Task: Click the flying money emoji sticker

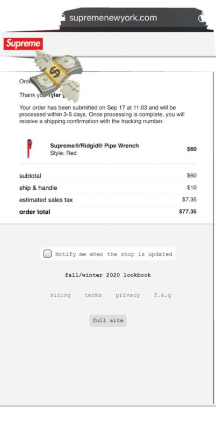Action: pyautogui.click(x=56, y=75)
